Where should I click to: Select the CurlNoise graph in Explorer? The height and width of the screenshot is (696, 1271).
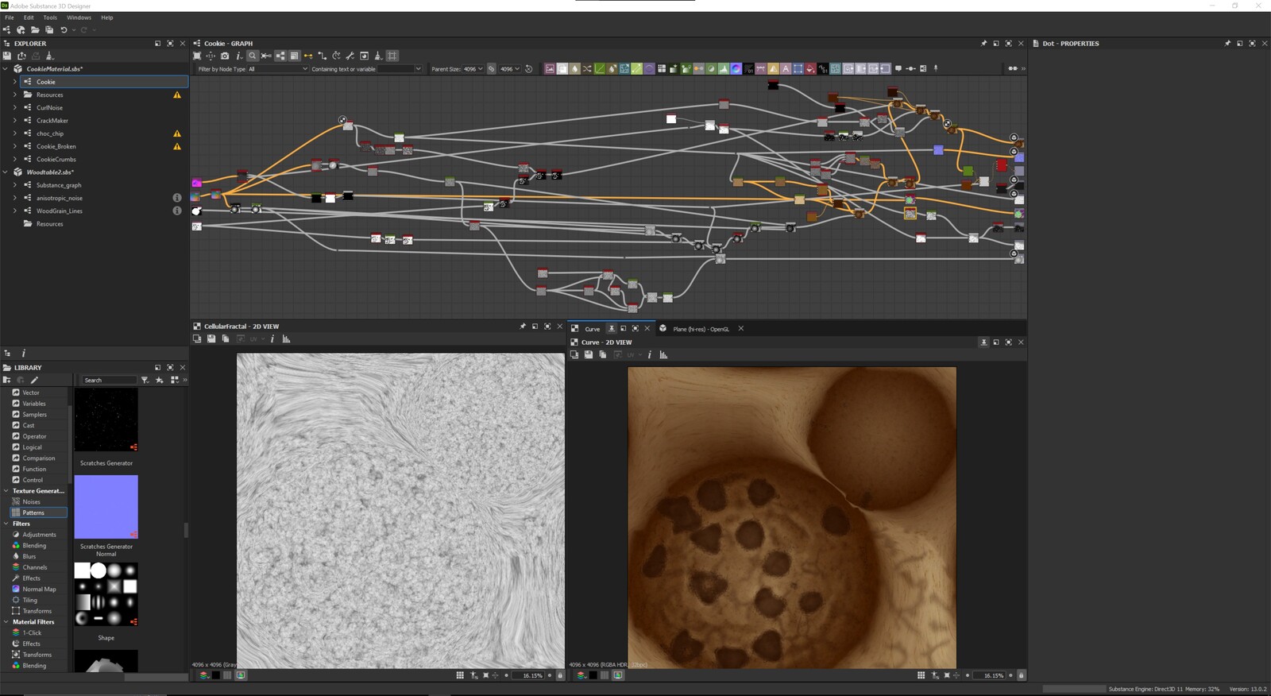(x=49, y=108)
